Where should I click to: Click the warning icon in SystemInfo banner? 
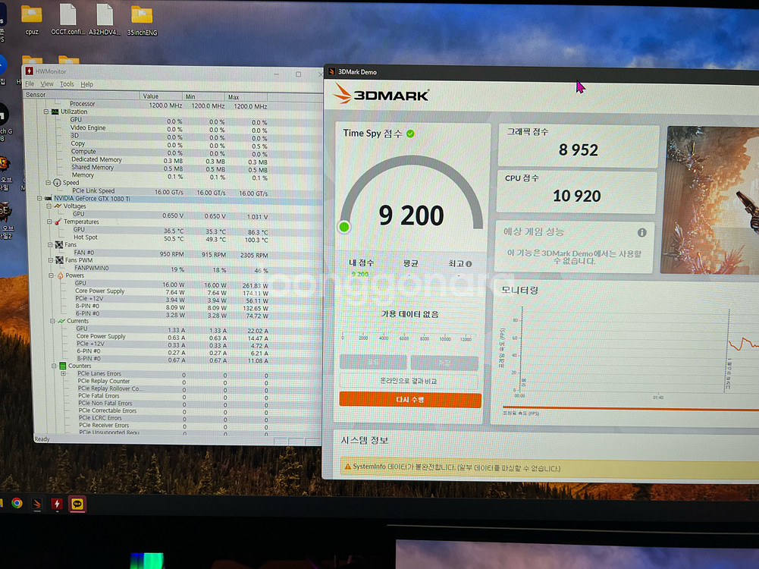pyautogui.click(x=347, y=467)
